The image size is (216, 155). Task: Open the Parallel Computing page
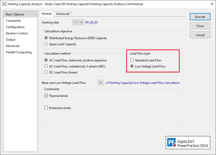[x=20, y=52]
